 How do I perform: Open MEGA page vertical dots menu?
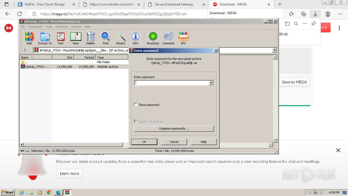339,28
